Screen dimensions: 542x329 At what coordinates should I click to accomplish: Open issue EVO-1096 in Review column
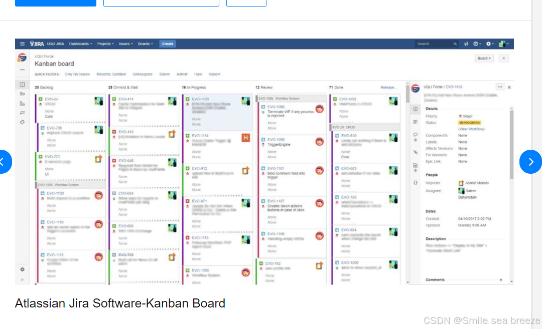click(276, 107)
